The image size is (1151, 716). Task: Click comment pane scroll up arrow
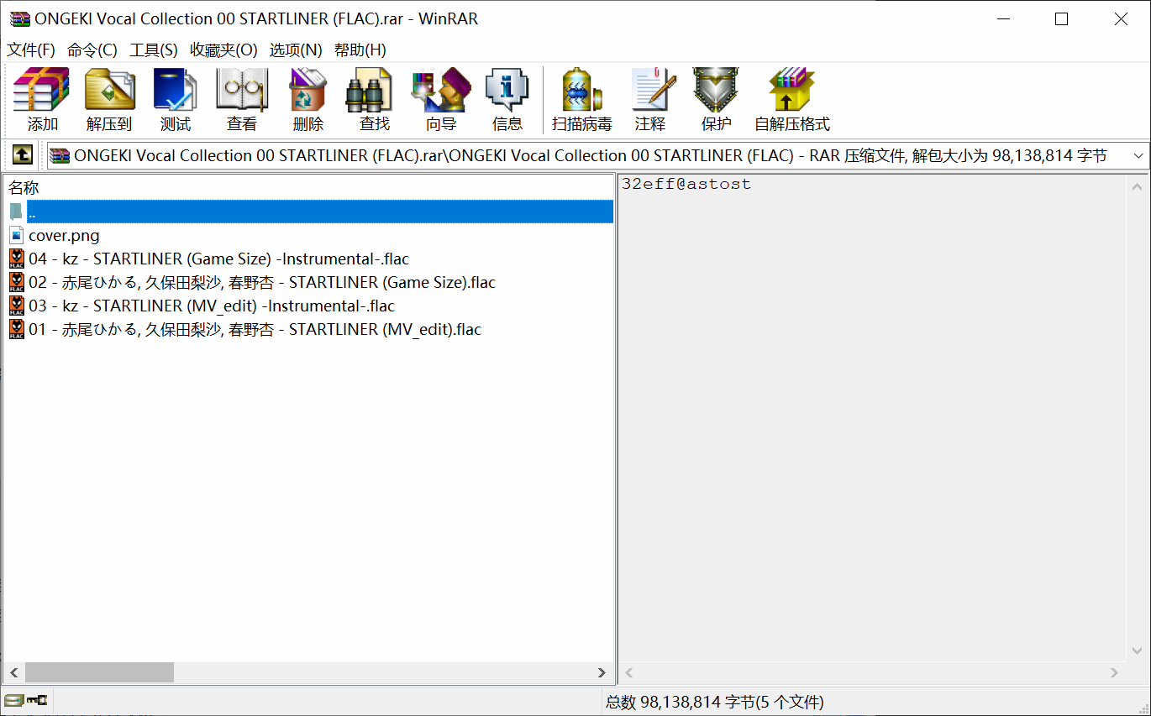[x=1137, y=186]
